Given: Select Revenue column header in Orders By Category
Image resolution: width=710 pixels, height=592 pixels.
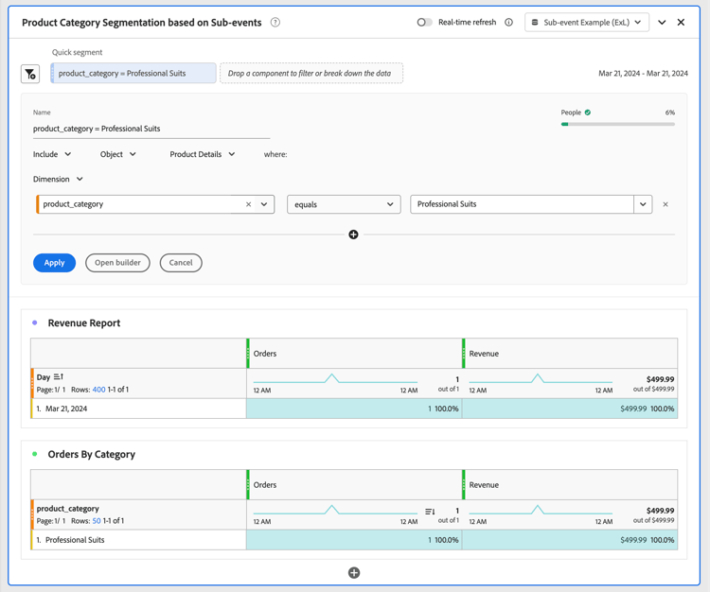Looking at the screenshot, I should [x=570, y=484].
